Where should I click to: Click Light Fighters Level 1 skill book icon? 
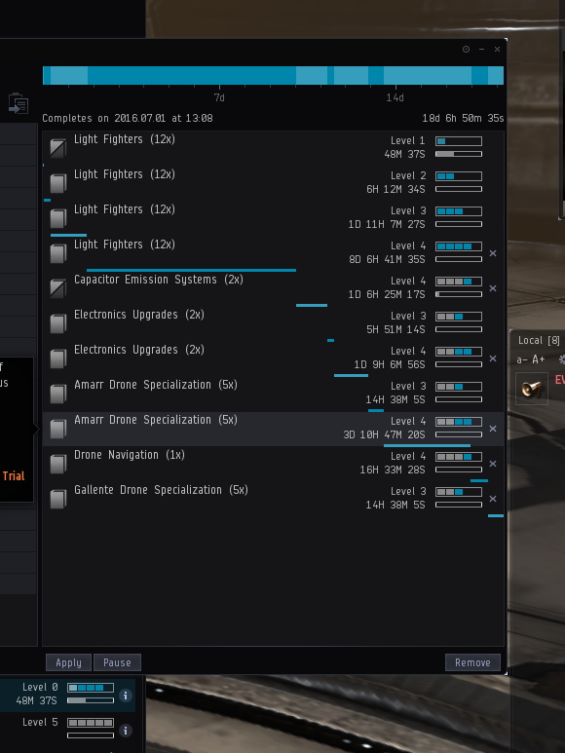[58, 147]
